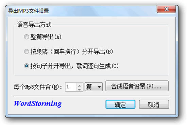Close the dialog with red X
Image resolution: width=187 pixels, height=126 pixels.
pyautogui.click(x=166, y=9)
